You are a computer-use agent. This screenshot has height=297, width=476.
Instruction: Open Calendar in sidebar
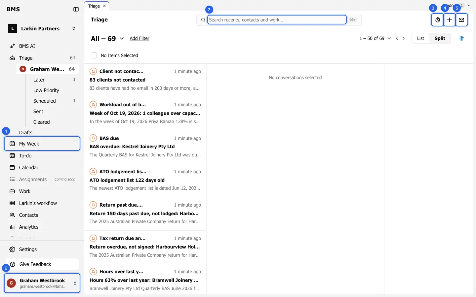tap(42, 168)
